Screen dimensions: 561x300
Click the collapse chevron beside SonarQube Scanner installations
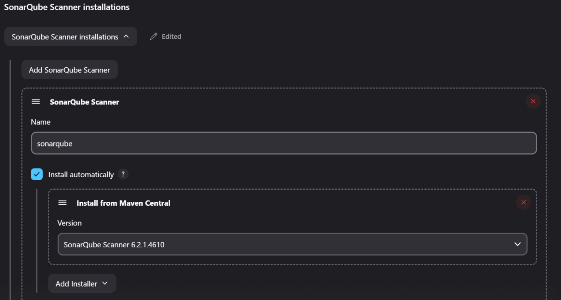(126, 36)
